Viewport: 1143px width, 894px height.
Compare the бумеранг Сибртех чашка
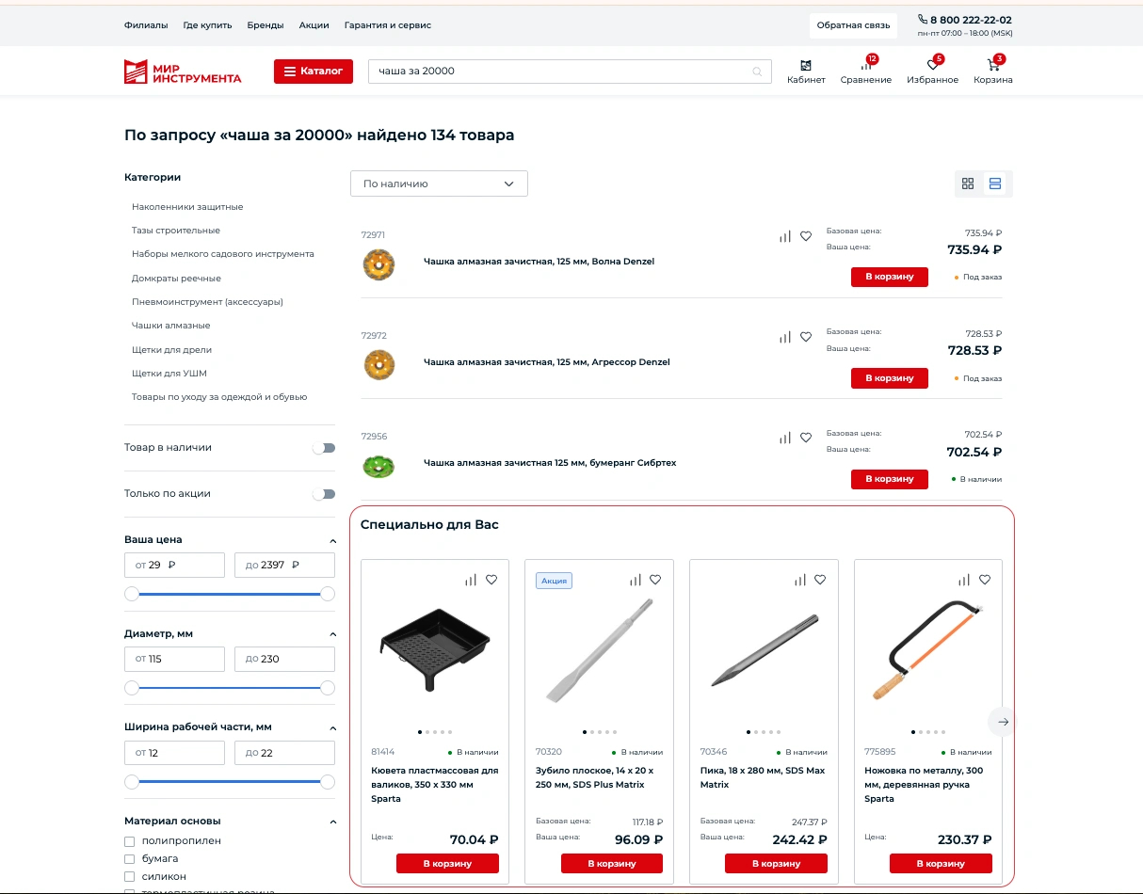click(785, 438)
